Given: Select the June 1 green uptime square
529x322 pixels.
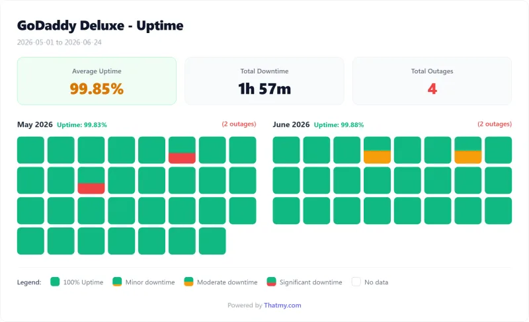Looking at the screenshot, I should 286,150.
